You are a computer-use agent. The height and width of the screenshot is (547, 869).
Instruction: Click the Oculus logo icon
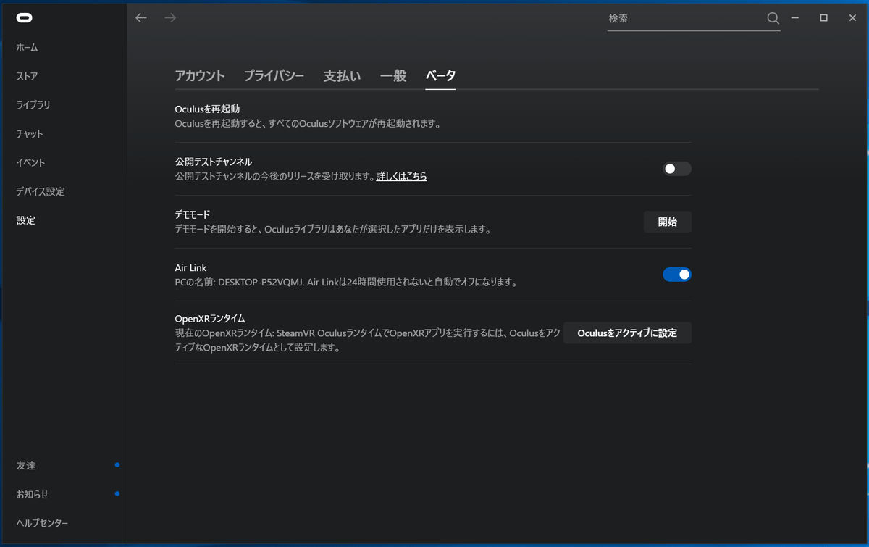24,18
